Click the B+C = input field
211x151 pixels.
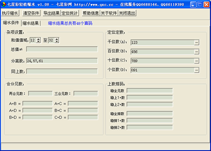(83, 110)
